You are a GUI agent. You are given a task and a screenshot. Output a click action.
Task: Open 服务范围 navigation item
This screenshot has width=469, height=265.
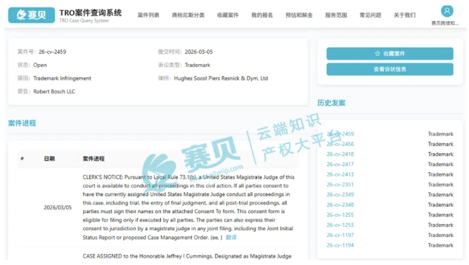pos(336,15)
